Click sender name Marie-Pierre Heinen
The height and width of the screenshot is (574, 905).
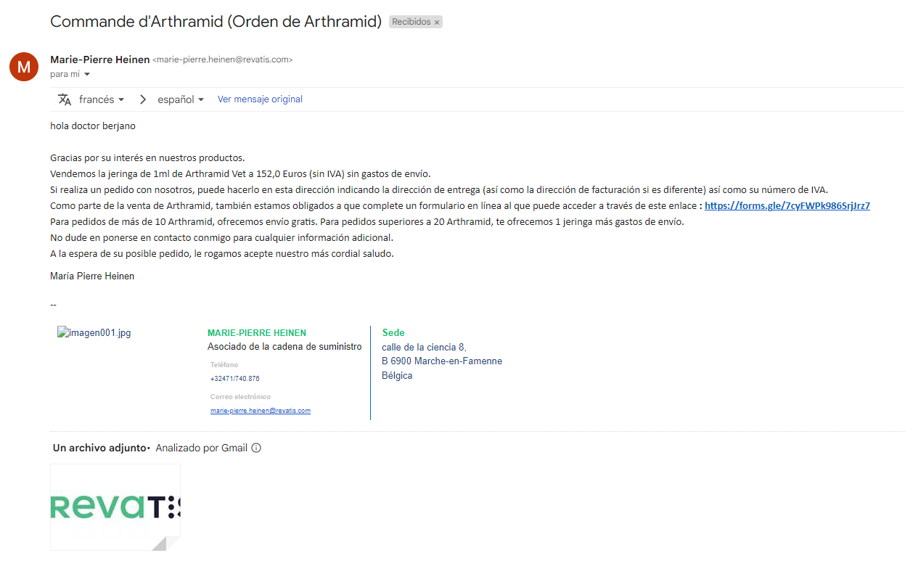click(100, 60)
